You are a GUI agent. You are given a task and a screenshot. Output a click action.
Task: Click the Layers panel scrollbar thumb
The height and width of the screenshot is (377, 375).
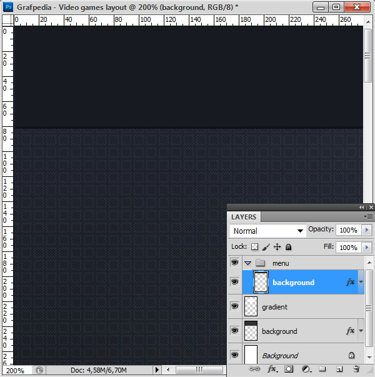tap(369, 308)
